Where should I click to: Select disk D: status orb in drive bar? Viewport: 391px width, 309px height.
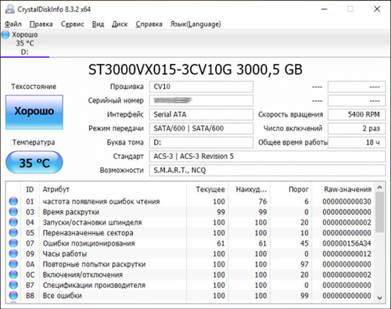(5, 34)
